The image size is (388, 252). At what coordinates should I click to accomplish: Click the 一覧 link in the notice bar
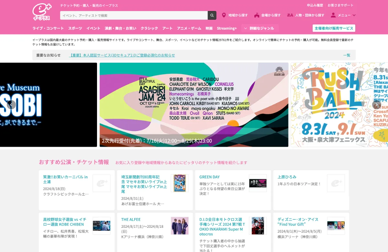[347, 55]
